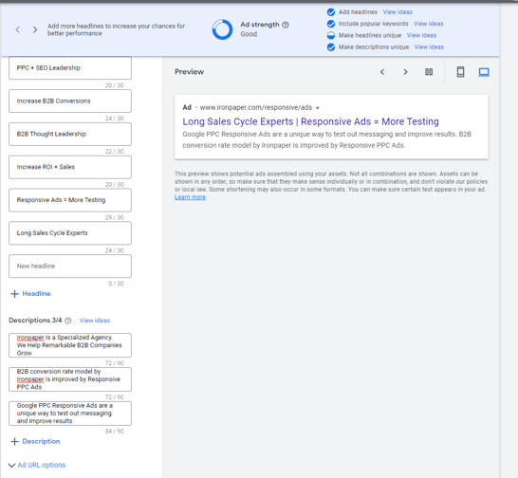Open dropdown arrow beside ironpaper.com URL
Image resolution: width=518 pixels, height=478 pixels.
(318, 108)
